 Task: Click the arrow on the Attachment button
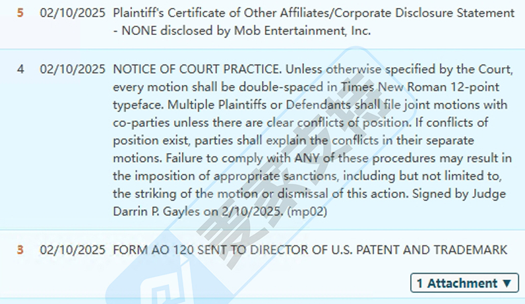click(507, 284)
